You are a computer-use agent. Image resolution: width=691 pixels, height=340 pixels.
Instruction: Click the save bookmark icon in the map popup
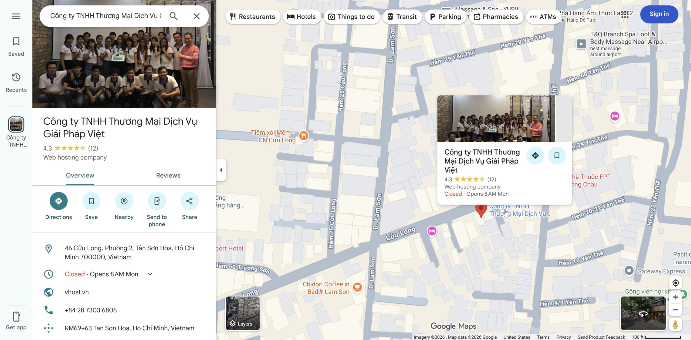pyautogui.click(x=557, y=155)
